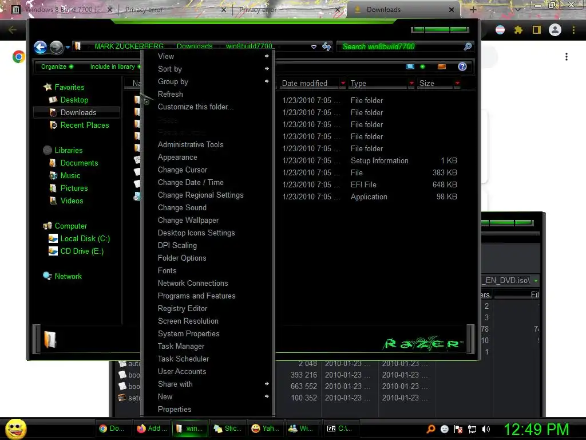
Task: Open Local Disk (C:) in navigation pane
Action: point(85,238)
